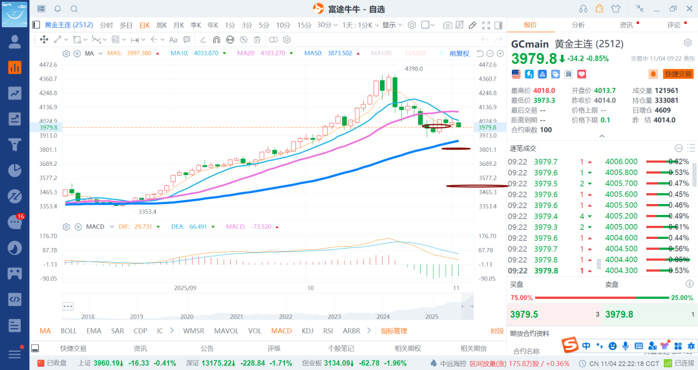Open the price alert bell button
The image size is (698, 370).
[x=653, y=74]
